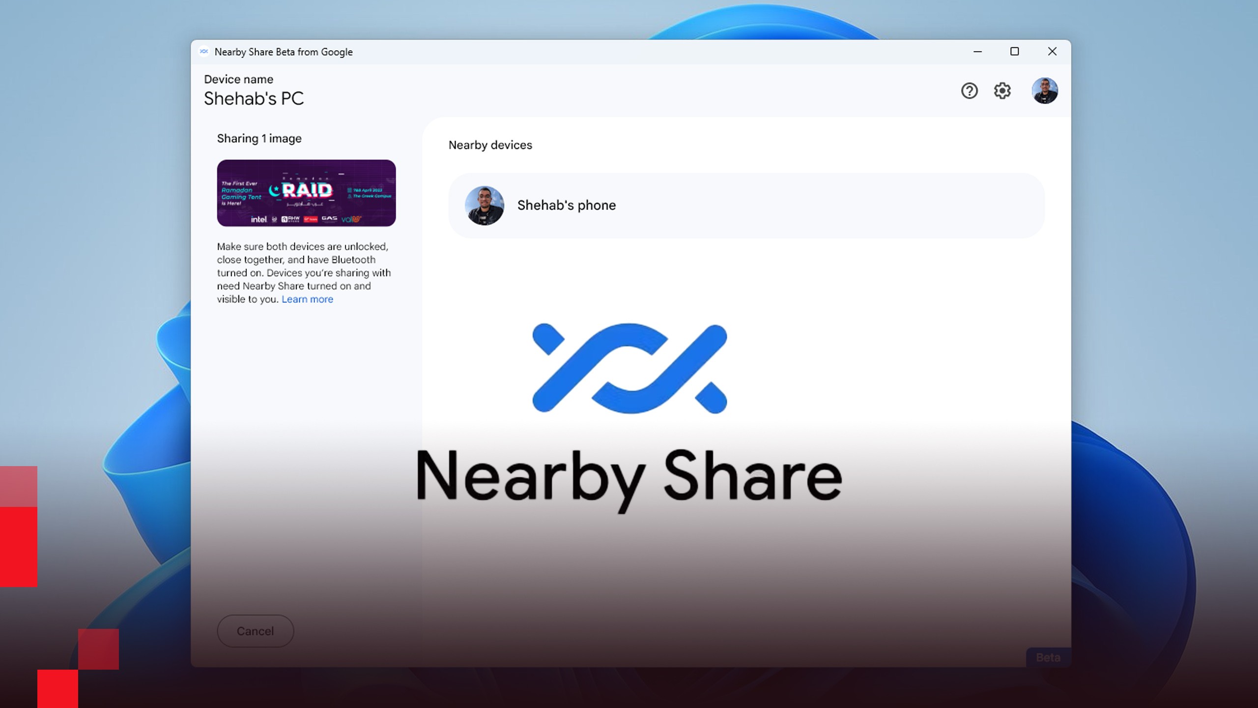Click the RAID image thumbnail being shared
Viewport: 1258px width, 708px height.
pos(306,193)
